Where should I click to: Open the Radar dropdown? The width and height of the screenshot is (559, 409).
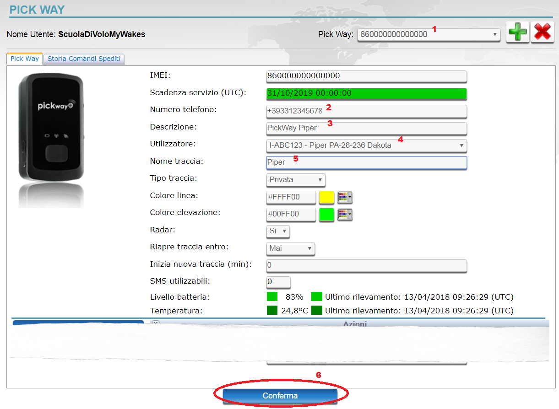(x=278, y=231)
